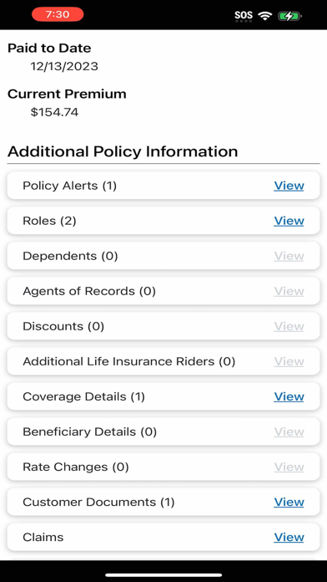Select Additional Life Insurance Riders row
Screen dimensions: 327x582
click(x=163, y=361)
